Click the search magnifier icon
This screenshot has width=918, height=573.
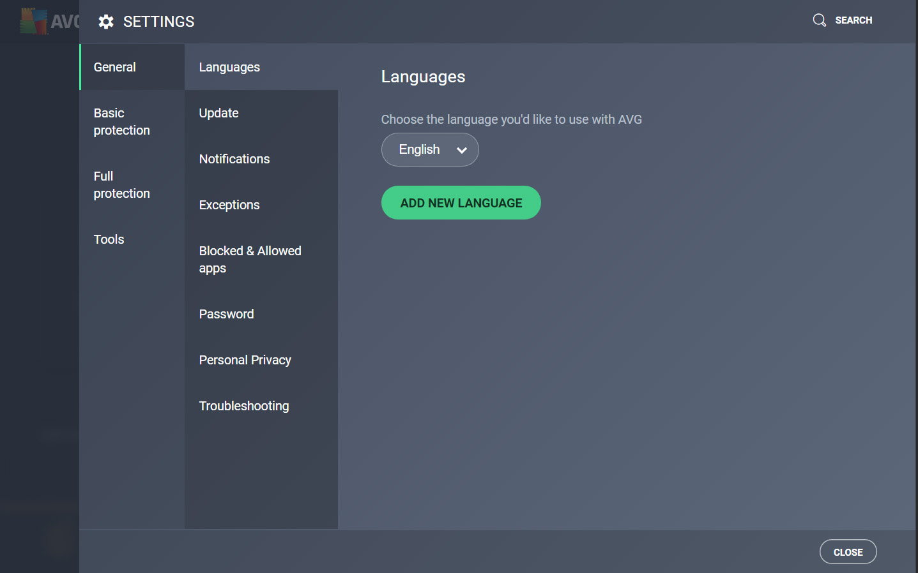819,20
